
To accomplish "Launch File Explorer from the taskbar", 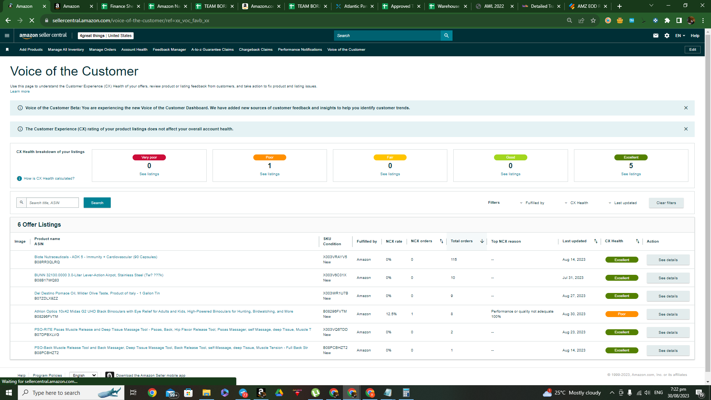I will [206, 393].
